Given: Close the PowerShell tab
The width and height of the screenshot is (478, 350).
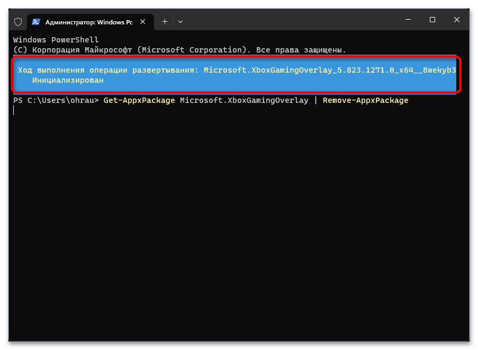Looking at the screenshot, I should (143, 22).
